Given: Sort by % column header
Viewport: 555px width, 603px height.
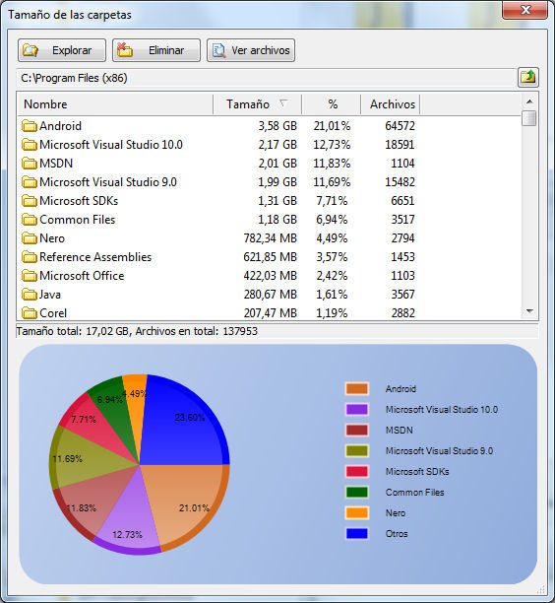Looking at the screenshot, I should 332,104.
